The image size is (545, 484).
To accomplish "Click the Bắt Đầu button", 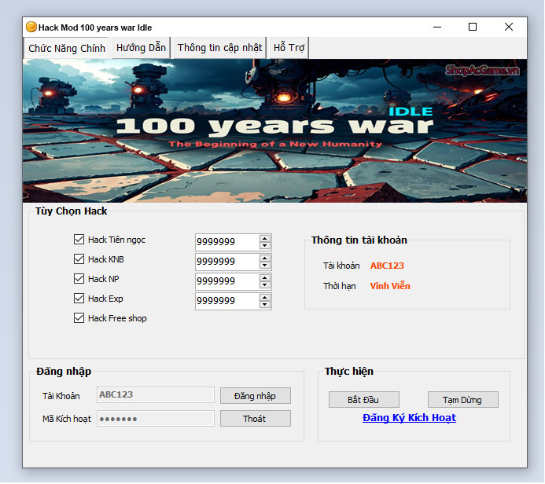I will tap(363, 400).
